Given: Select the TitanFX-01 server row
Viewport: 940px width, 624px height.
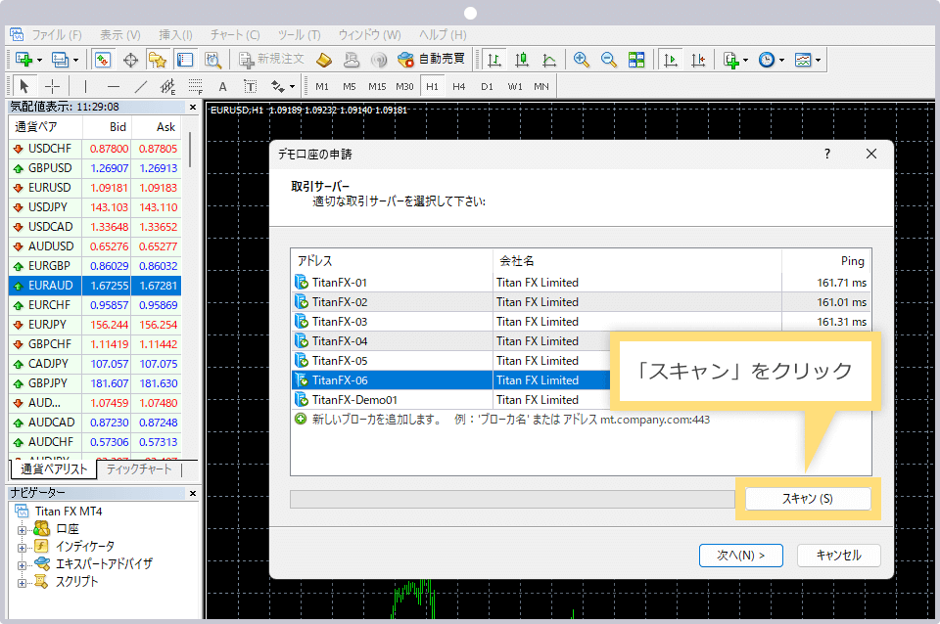Looking at the screenshot, I should coord(581,282).
